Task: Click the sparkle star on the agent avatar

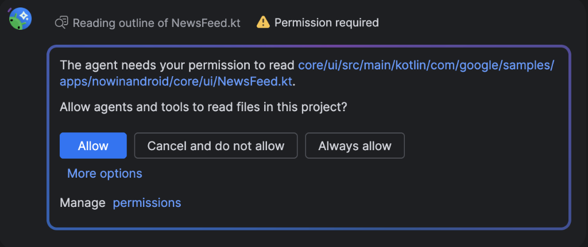Action: 24,16
